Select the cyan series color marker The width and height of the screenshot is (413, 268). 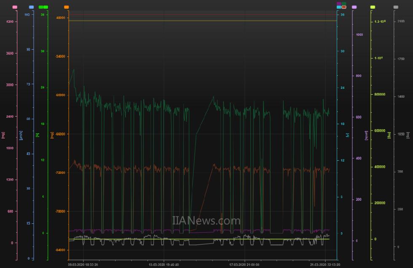point(339,7)
